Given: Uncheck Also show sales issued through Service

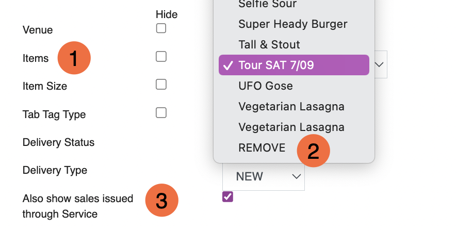Looking at the screenshot, I should pyautogui.click(x=227, y=196).
